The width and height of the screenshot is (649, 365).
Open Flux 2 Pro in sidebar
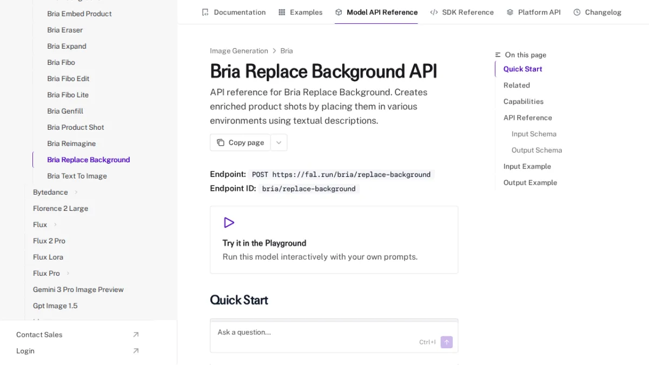click(x=49, y=241)
